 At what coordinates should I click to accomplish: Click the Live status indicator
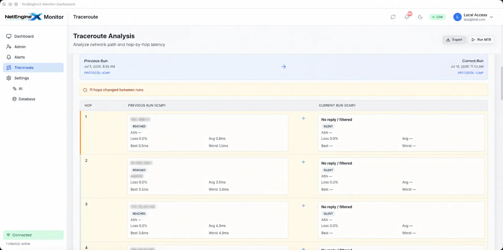437,17
